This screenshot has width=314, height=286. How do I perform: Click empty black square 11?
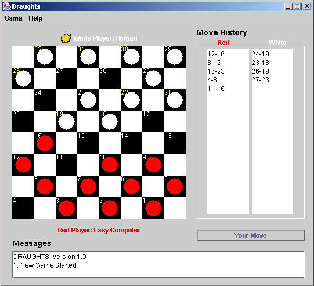click(x=67, y=165)
